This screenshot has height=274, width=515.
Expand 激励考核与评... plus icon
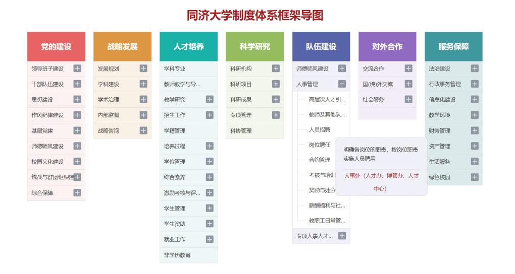click(x=210, y=193)
